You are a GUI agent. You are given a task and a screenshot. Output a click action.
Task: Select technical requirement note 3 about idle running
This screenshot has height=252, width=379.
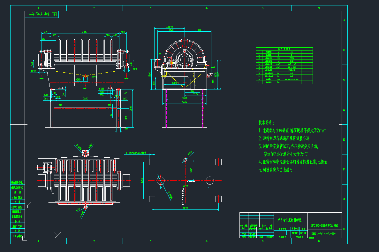[x=289, y=146]
